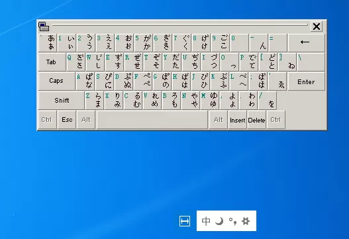Image resolution: width=349 pixels, height=239 pixels.
Task: Choose the C key showing む
Action: point(133,101)
